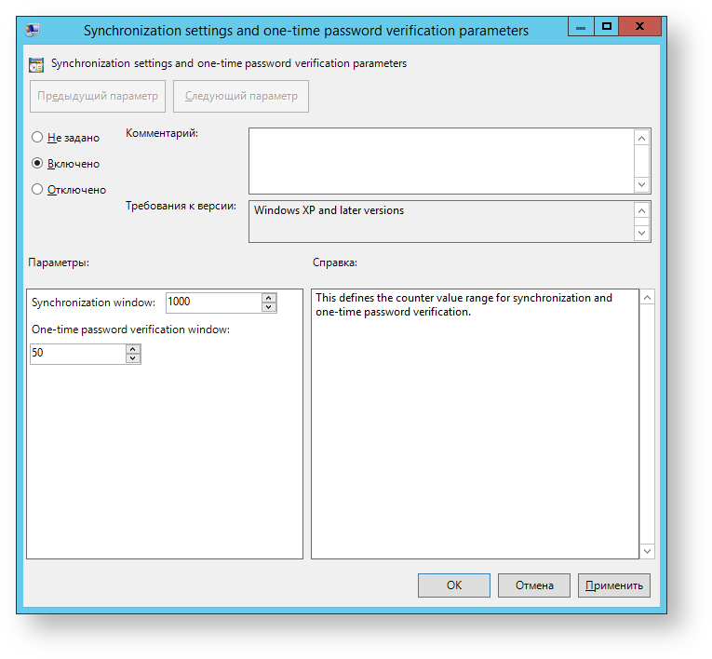Select the 'Не задано' radio button
The height and width of the screenshot is (659, 712).
point(37,137)
